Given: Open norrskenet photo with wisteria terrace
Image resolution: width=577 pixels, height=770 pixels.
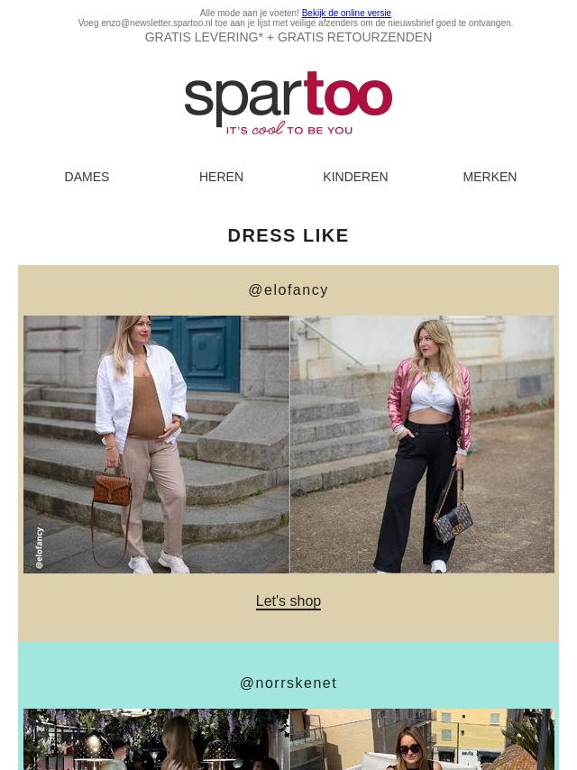Looking at the screenshot, I should (x=156, y=739).
